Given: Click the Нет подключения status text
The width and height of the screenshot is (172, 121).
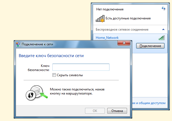Looking at the screenshot, I should click(x=110, y=9).
